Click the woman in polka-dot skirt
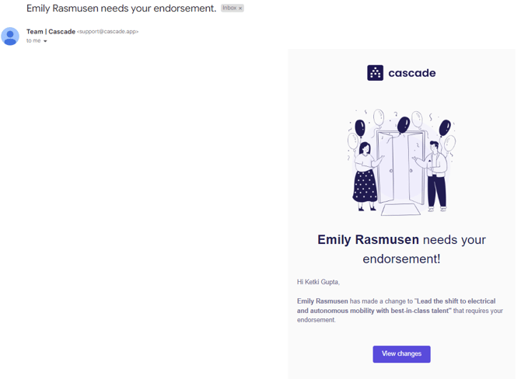Viewport: 521px width, 379px height. click(365, 176)
